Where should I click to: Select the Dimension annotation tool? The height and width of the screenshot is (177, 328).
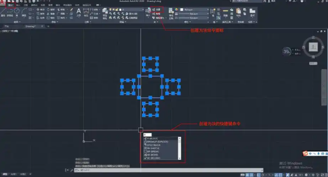coord(86,12)
